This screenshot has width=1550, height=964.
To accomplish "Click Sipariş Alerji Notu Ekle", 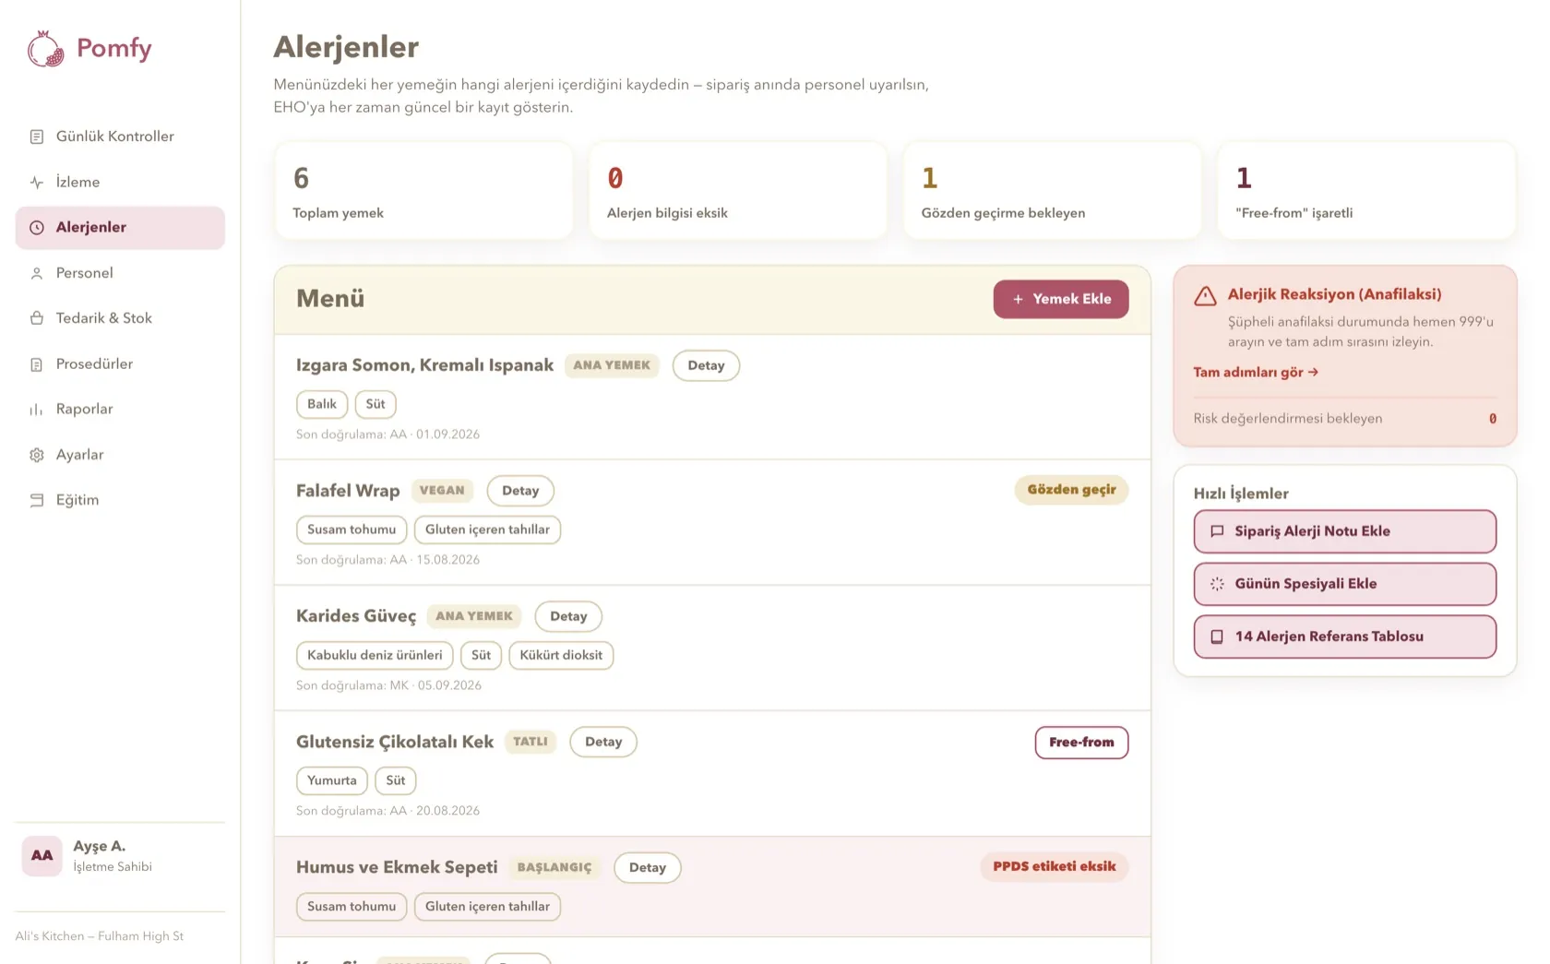I will coord(1344,531).
